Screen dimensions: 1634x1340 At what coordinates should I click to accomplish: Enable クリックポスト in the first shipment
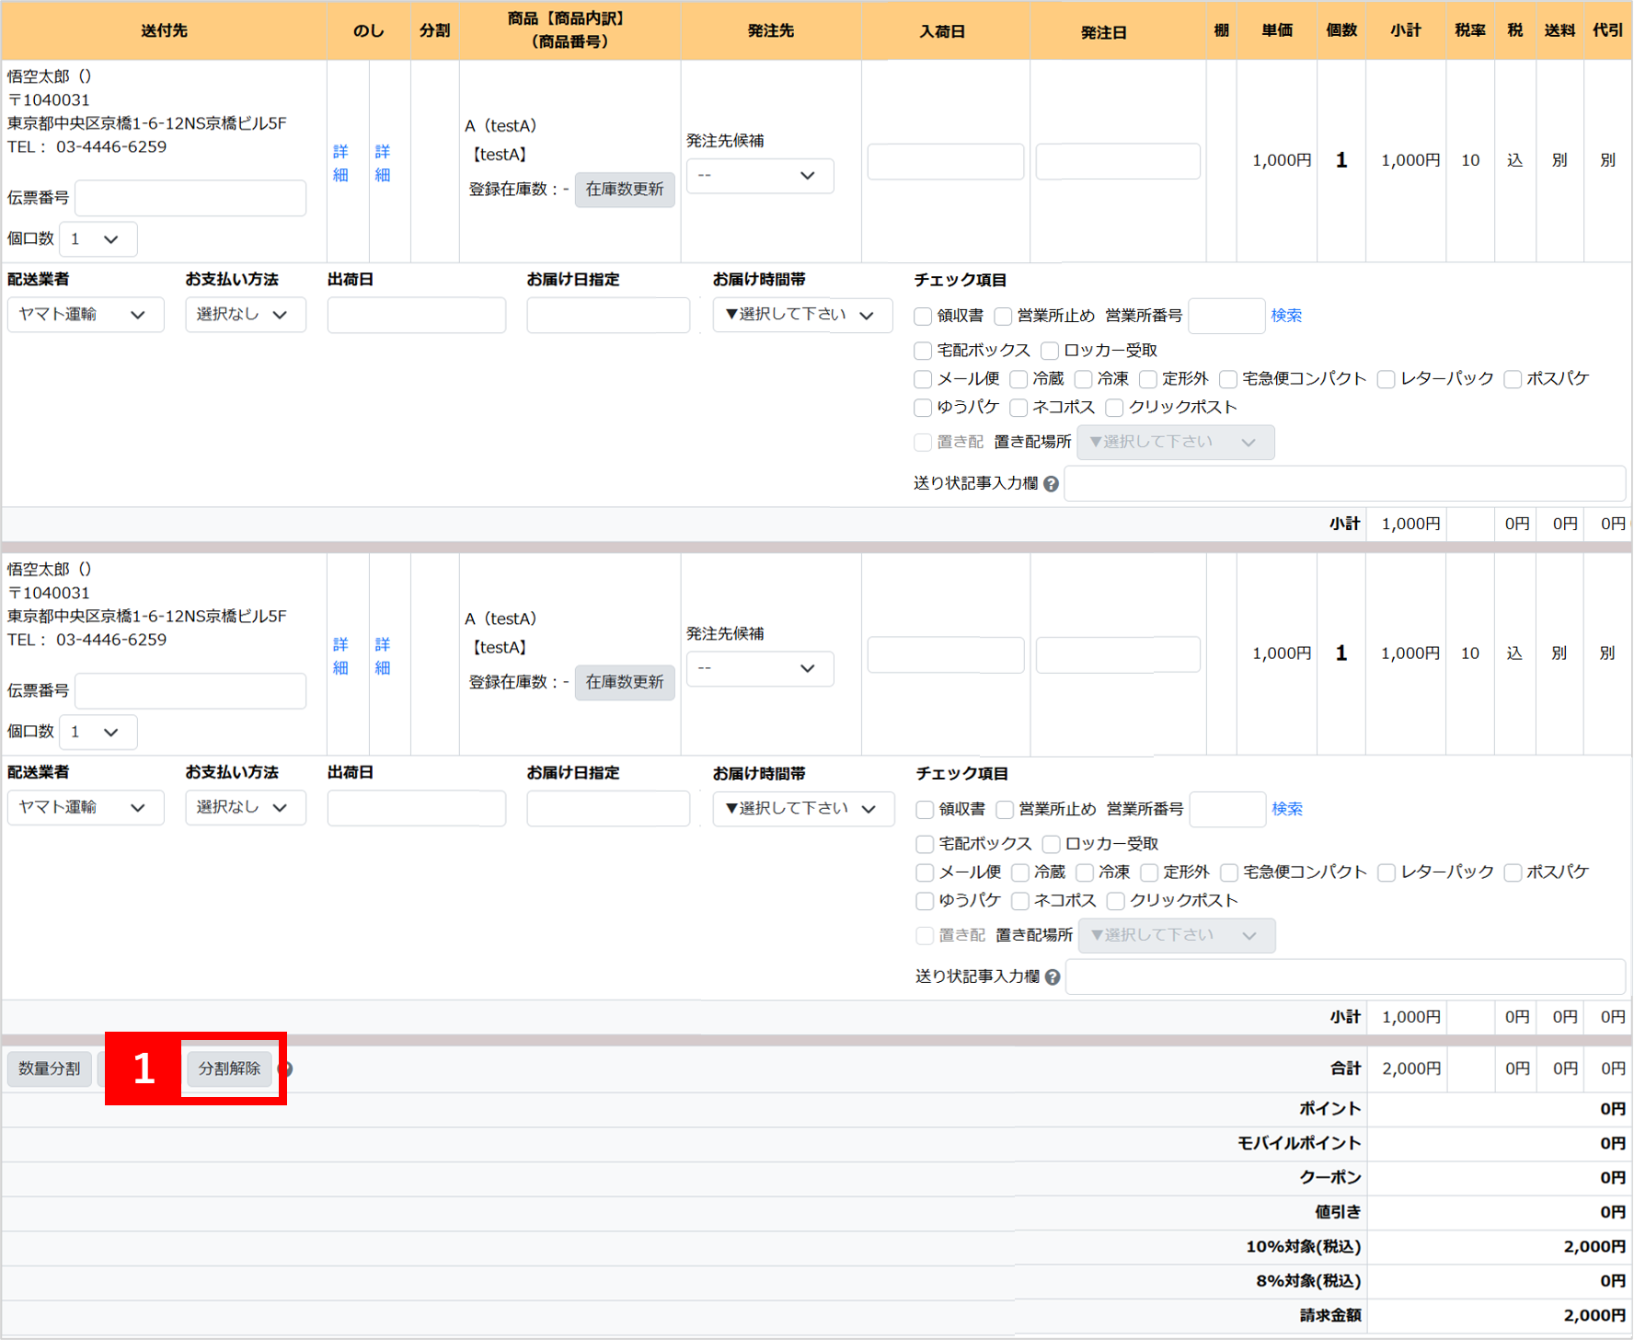1114,408
